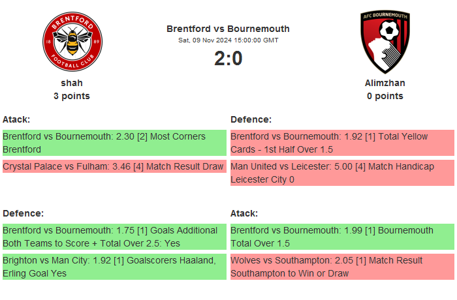
Task: Open the Haaland goalscorer bet
Action: 114,267
